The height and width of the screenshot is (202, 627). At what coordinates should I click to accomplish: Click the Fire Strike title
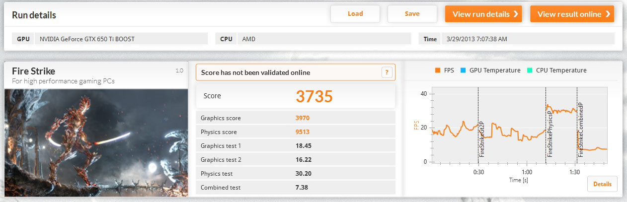33,71
